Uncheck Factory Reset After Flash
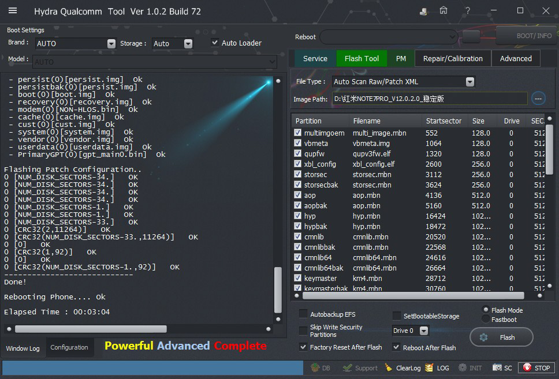Image resolution: width=559 pixels, height=379 pixels. [x=303, y=347]
